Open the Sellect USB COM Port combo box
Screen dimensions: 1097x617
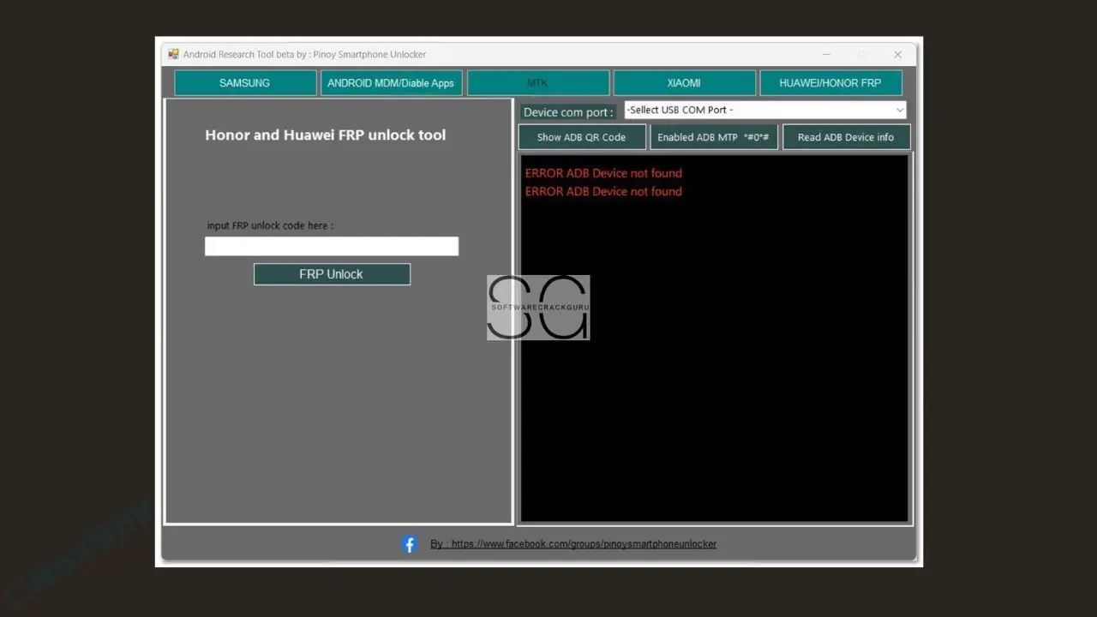[x=758, y=110]
